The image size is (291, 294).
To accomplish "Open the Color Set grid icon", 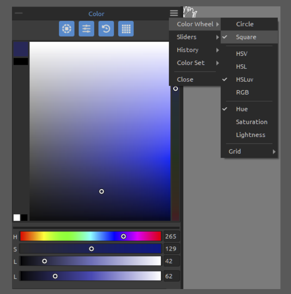I will pyautogui.click(x=126, y=29).
